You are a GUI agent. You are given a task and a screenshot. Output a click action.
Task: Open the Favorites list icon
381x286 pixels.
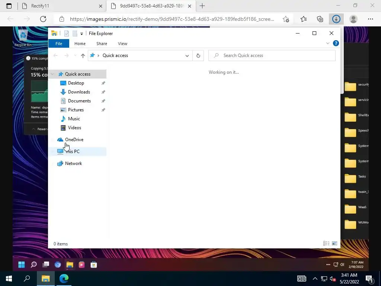tap(304, 19)
